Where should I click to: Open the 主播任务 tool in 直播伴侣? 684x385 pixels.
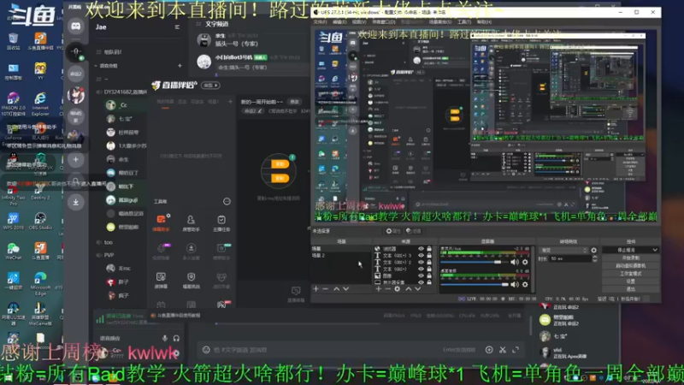click(221, 222)
